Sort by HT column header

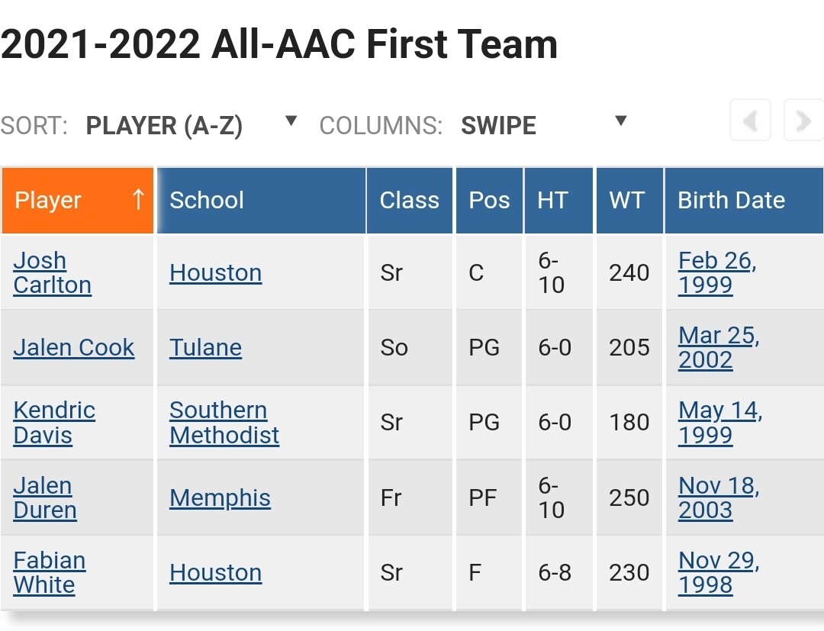pos(558,200)
